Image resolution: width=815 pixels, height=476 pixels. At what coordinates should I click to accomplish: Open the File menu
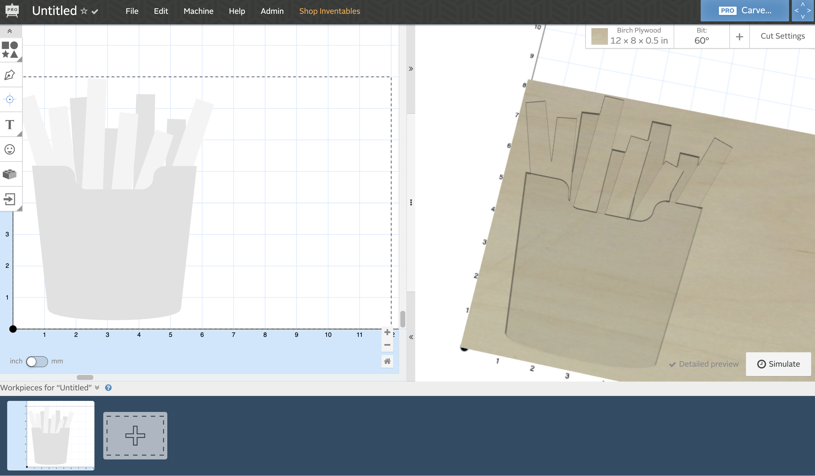[132, 11]
